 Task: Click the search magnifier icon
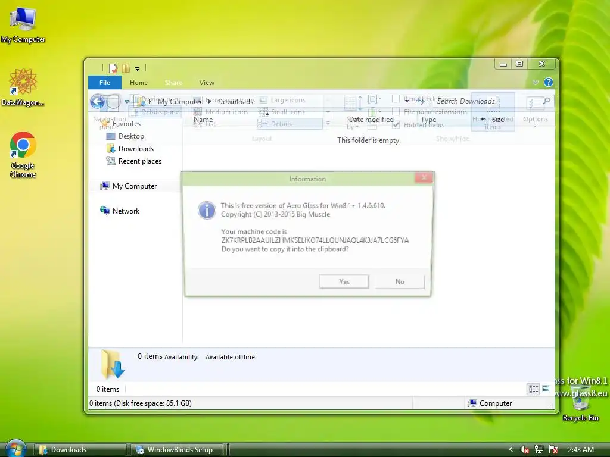click(547, 101)
